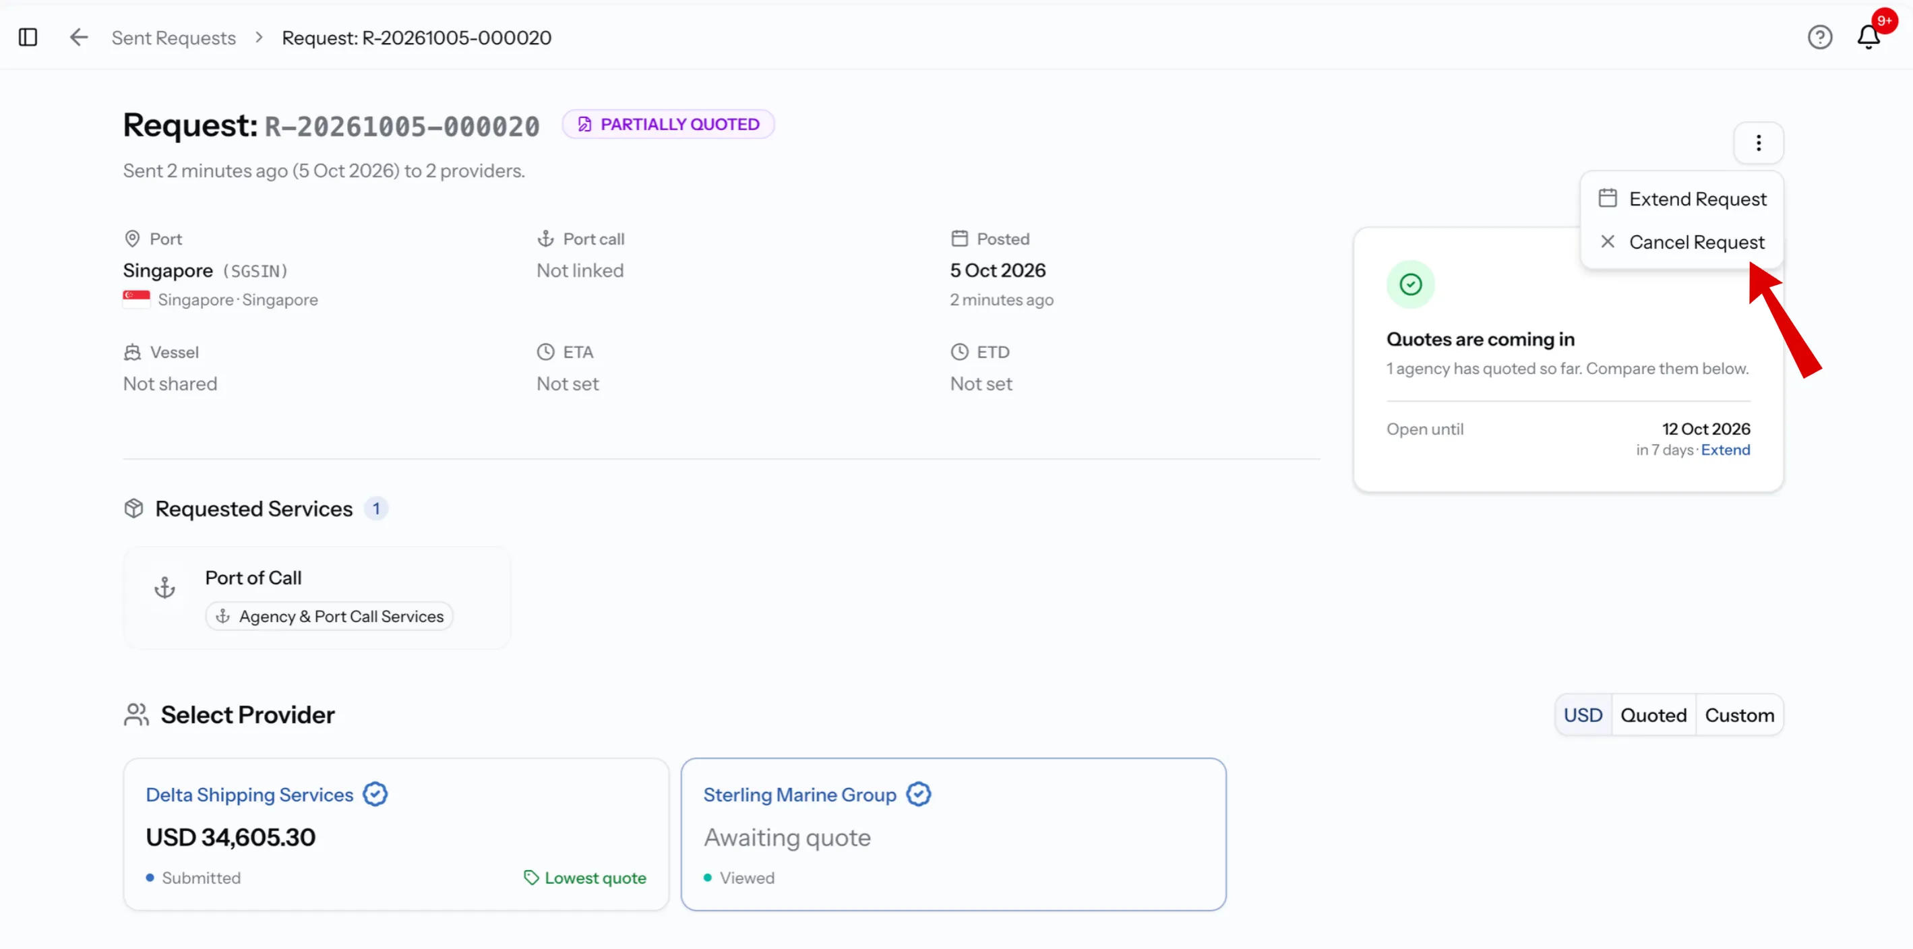Click the Vessel ship icon

(132, 352)
